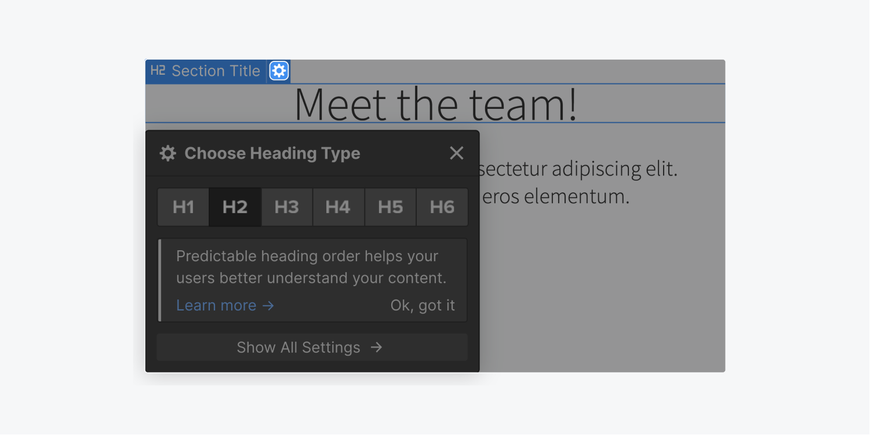Select H3 heading type

[x=287, y=207]
